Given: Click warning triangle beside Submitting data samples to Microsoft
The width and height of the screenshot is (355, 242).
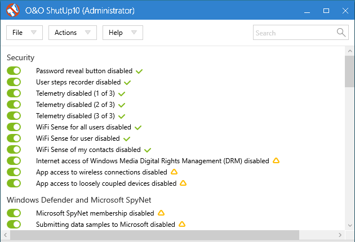Looking at the screenshot, I should tap(182, 224).
